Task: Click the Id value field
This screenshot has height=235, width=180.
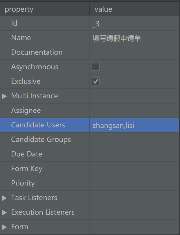Action: (x=134, y=23)
